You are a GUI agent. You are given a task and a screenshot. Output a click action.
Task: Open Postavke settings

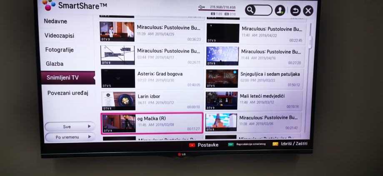pos(208,145)
